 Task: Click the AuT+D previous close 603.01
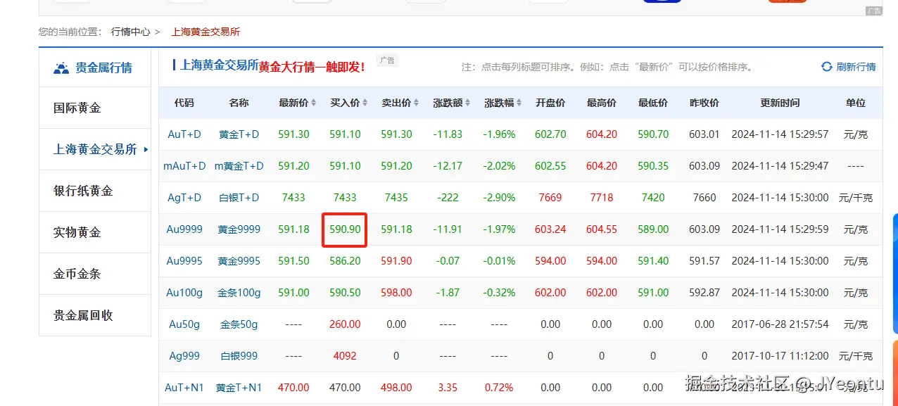click(x=704, y=134)
